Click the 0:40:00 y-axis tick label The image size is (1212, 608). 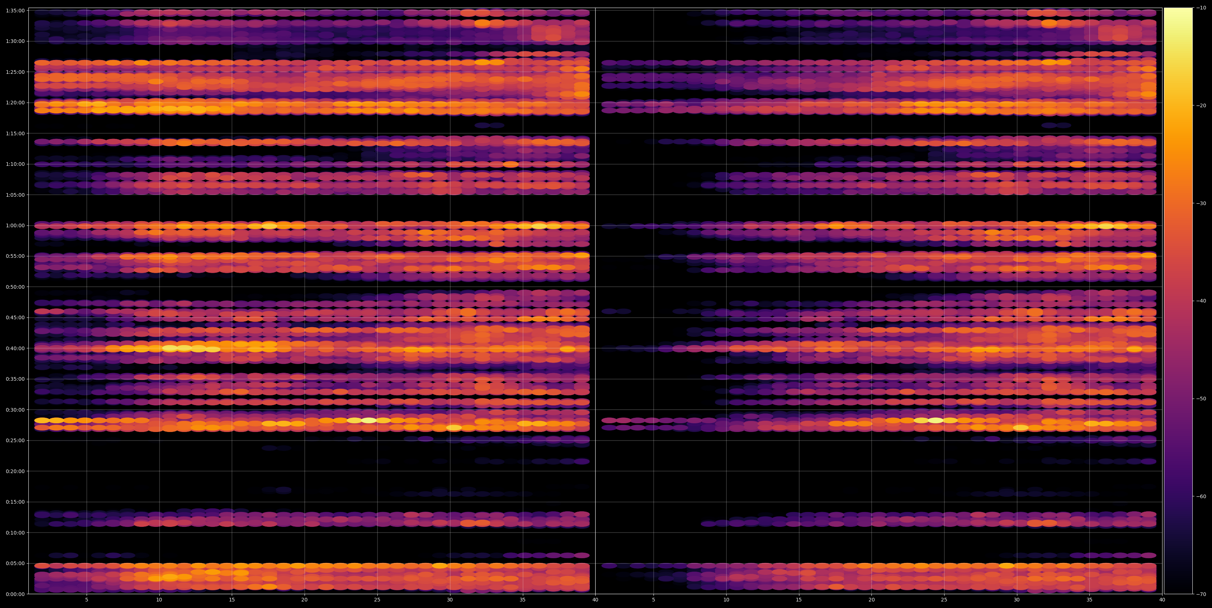click(15, 348)
